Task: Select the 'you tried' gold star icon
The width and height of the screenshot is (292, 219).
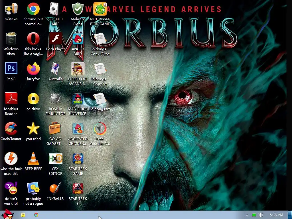Action: pos(33,129)
